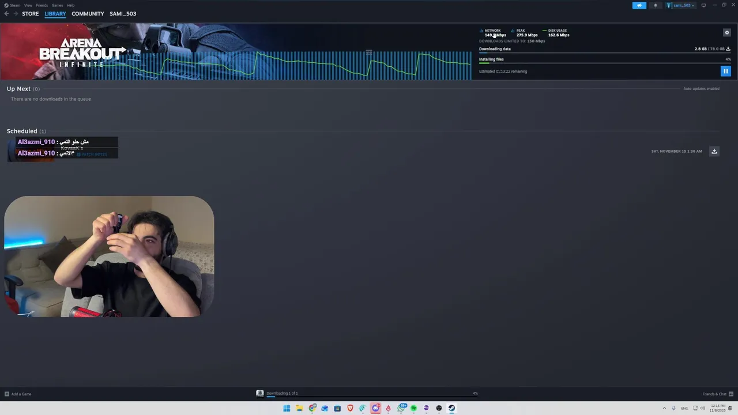Click the Estimated time remaining text
The height and width of the screenshot is (415, 738).
click(x=503, y=71)
